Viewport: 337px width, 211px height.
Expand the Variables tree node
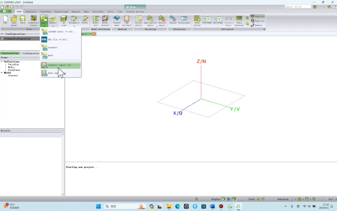pyautogui.click(x=6, y=65)
